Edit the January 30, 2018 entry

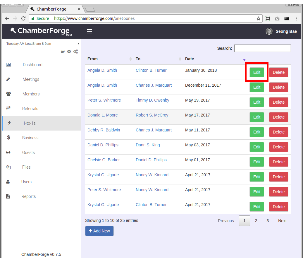pos(256,72)
